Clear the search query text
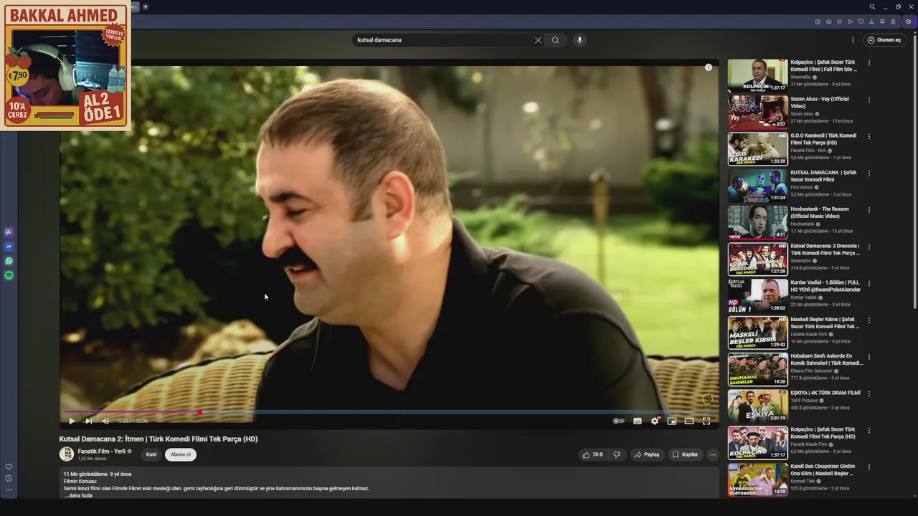The width and height of the screenshot is (918, 516). (x=538, y=40)
